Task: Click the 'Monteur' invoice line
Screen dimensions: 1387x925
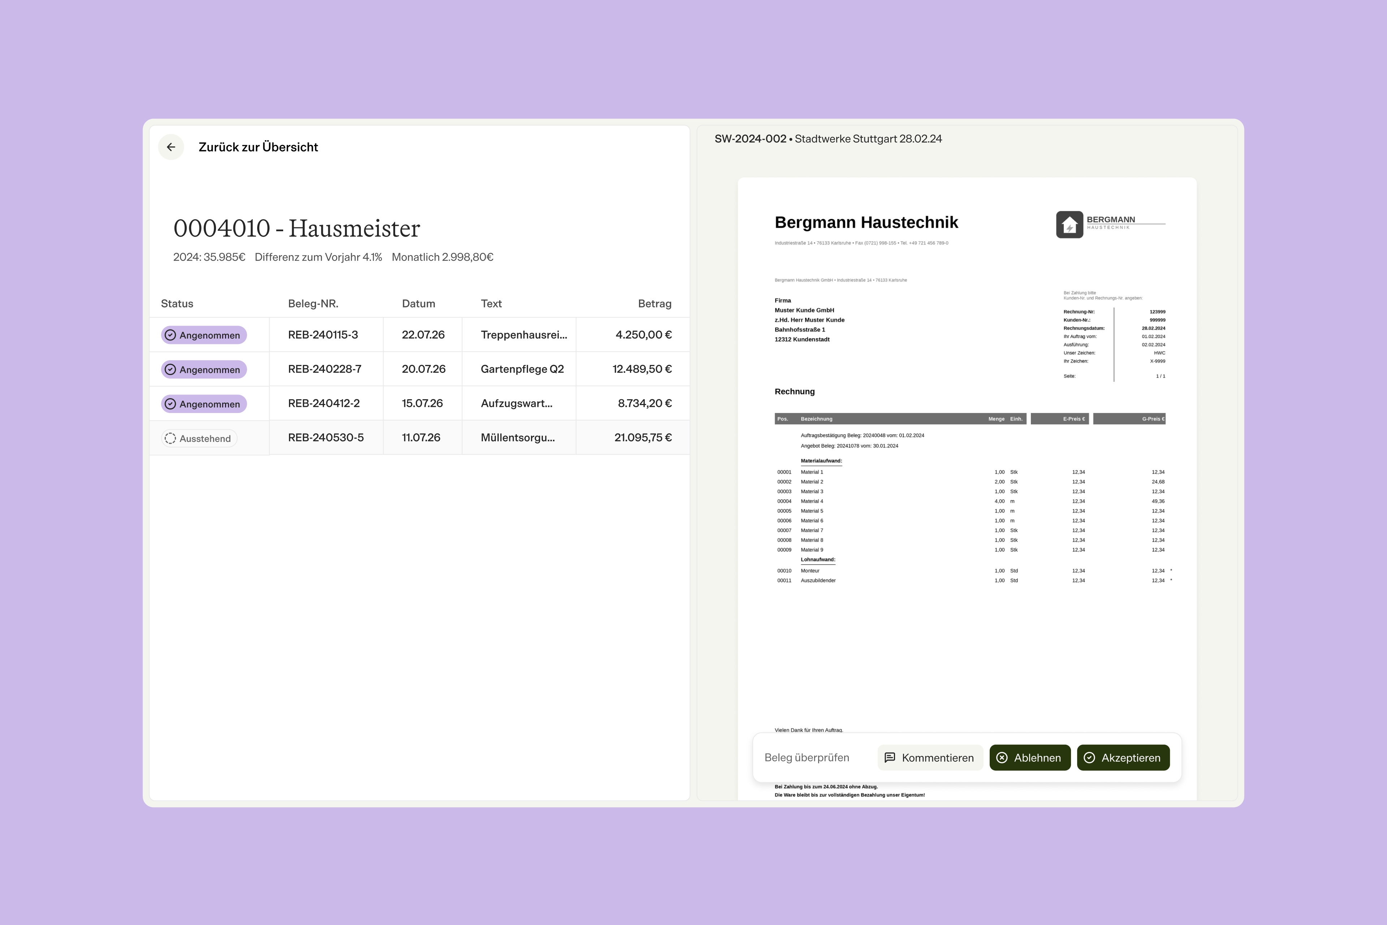Action: click(974, 571)
